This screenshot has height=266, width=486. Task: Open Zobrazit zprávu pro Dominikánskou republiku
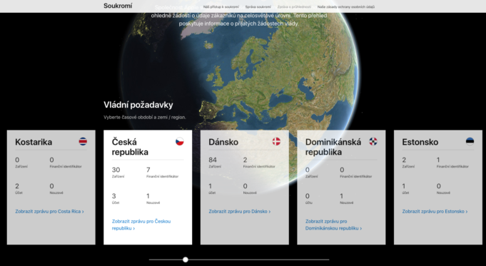tap(333, 225)
